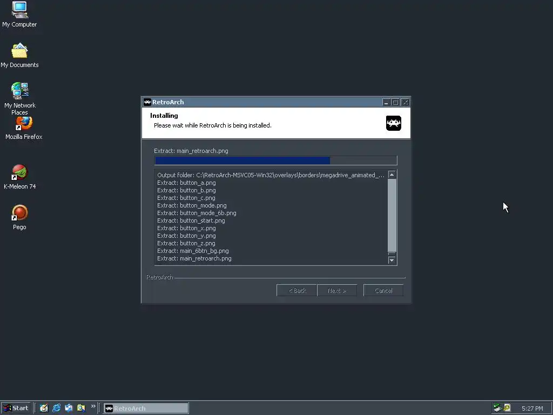Click the RetroArch logo in installer header

click(394, 123)
